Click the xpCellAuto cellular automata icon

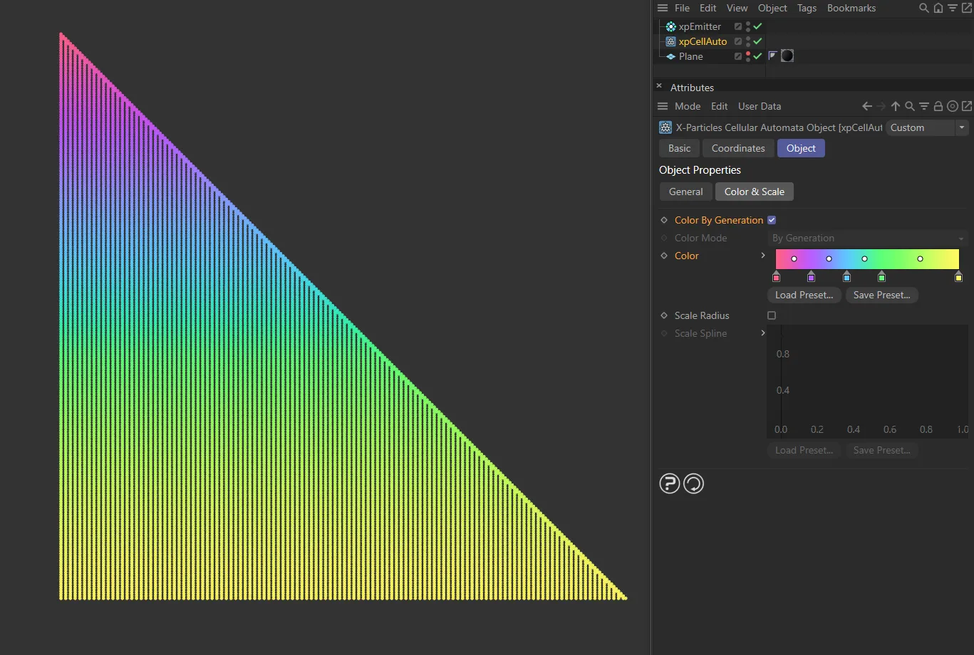pyautogui.click(x=670, y=41)
